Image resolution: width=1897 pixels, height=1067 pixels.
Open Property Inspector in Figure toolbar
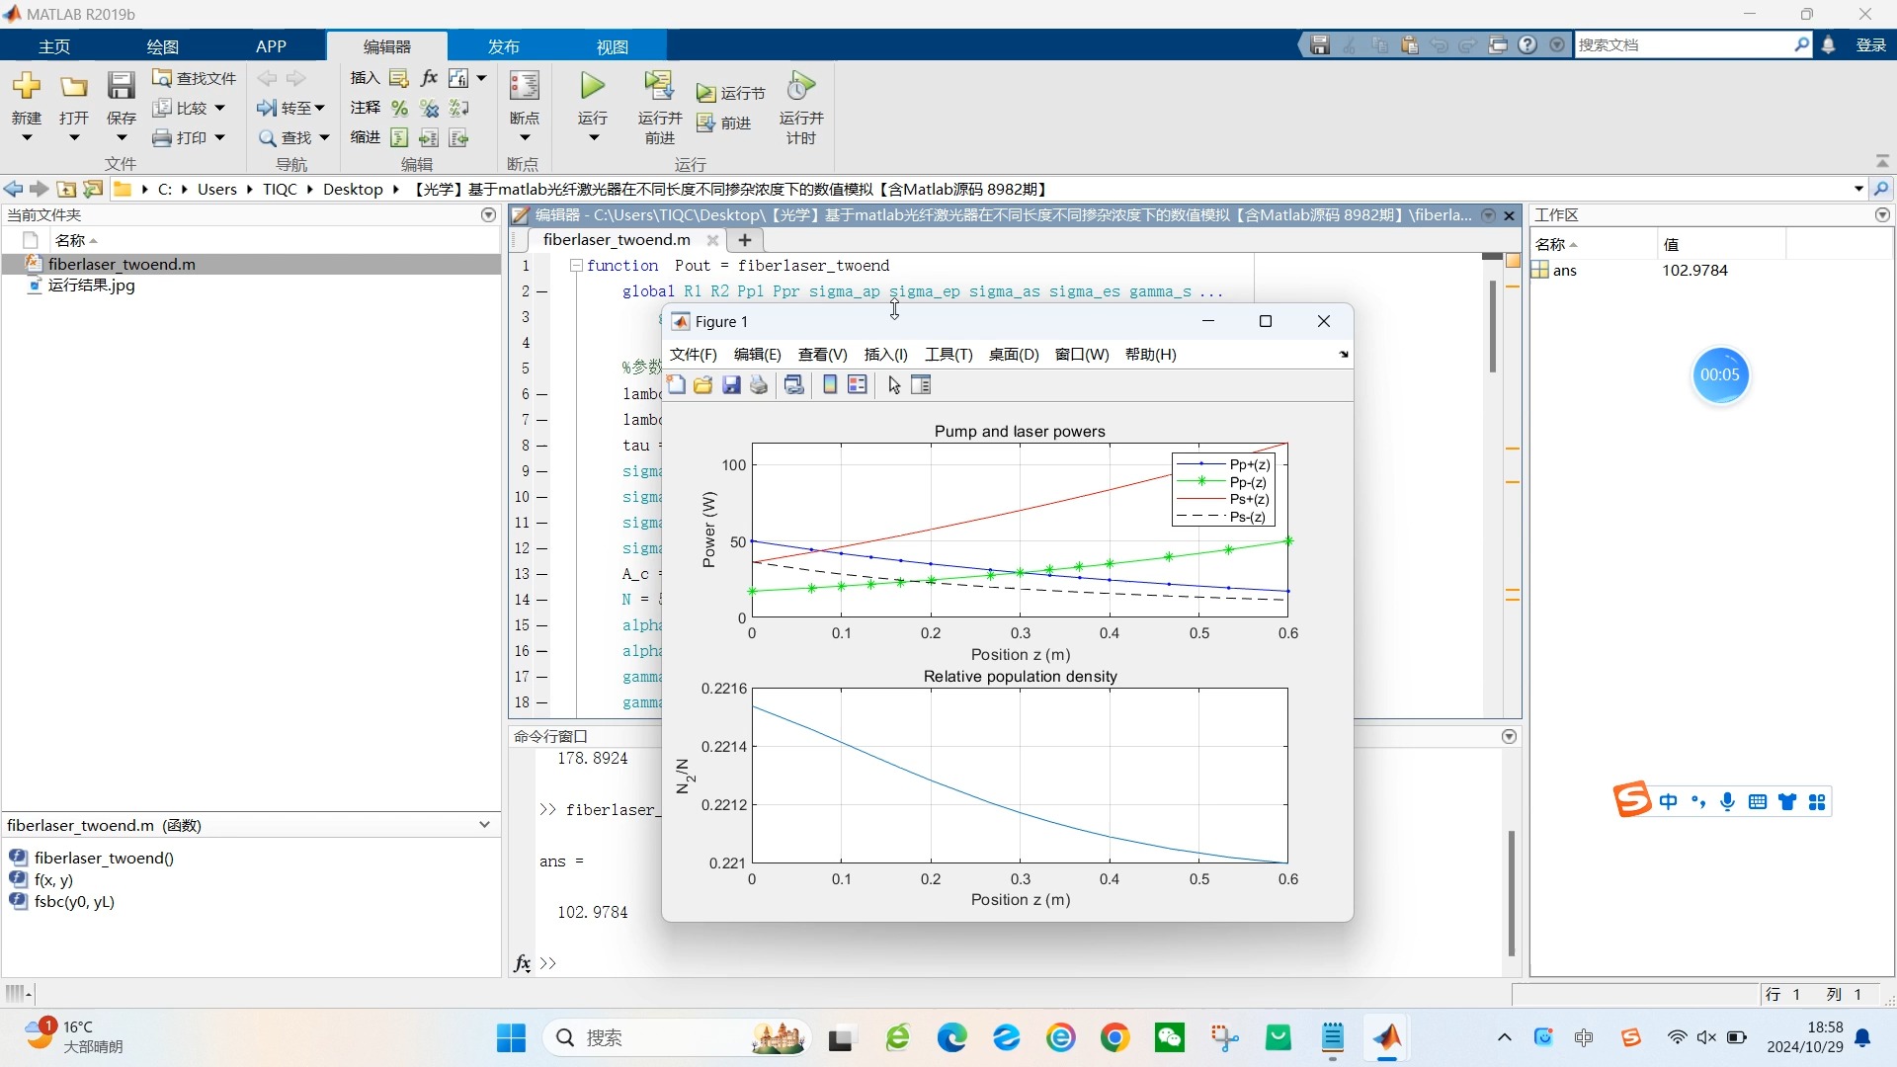coord(921,385)
